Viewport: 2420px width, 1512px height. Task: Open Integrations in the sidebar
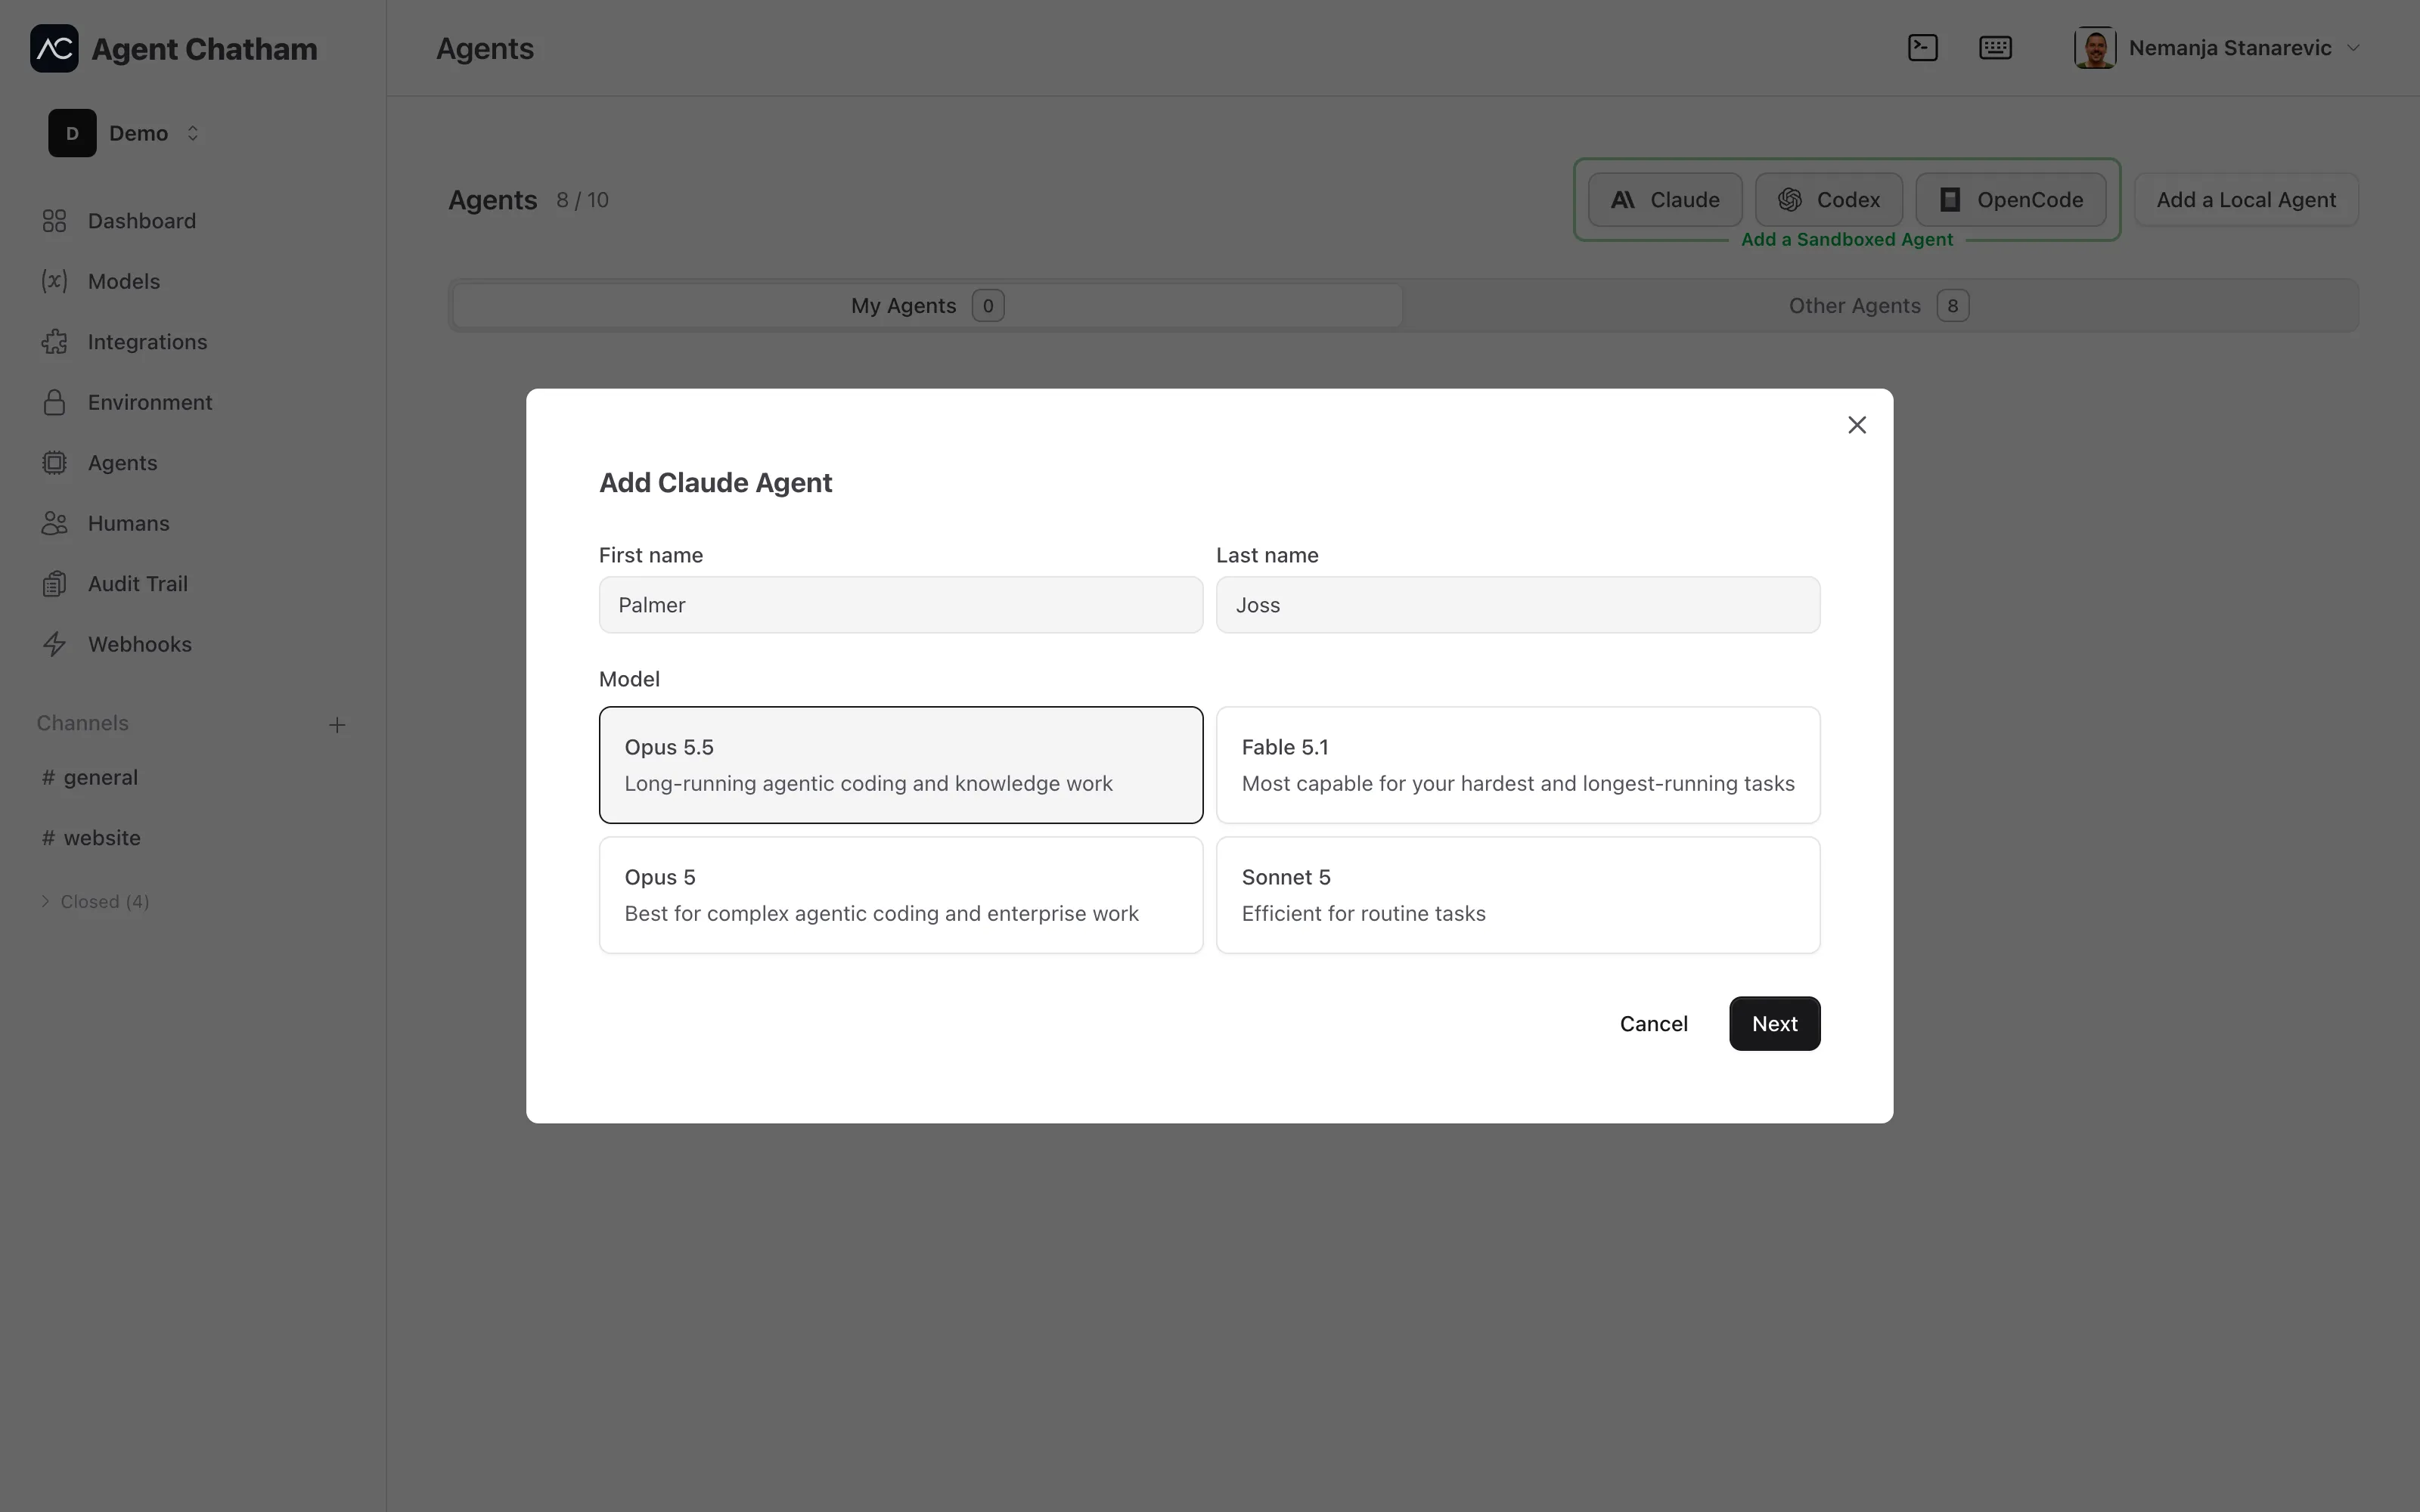click(147, 342)
